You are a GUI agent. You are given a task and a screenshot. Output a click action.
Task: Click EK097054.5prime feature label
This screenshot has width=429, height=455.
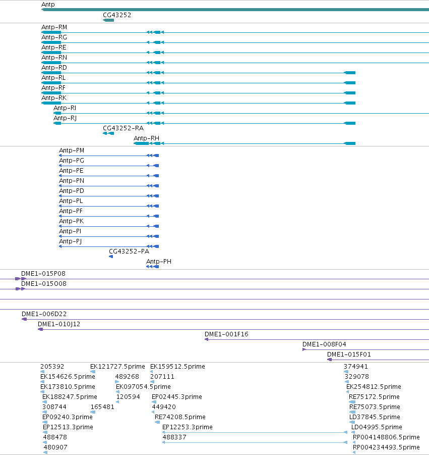(x=143, y=387)
